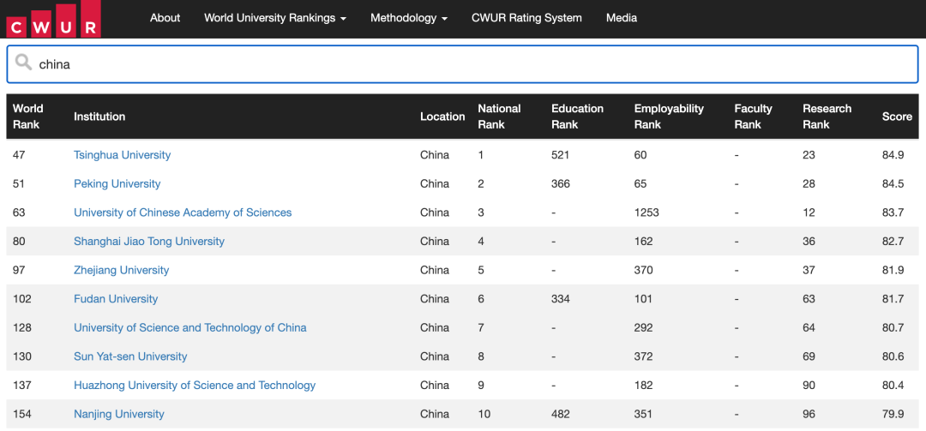
Task: Sort by Score column header
Action: click(x=897, y=117)
